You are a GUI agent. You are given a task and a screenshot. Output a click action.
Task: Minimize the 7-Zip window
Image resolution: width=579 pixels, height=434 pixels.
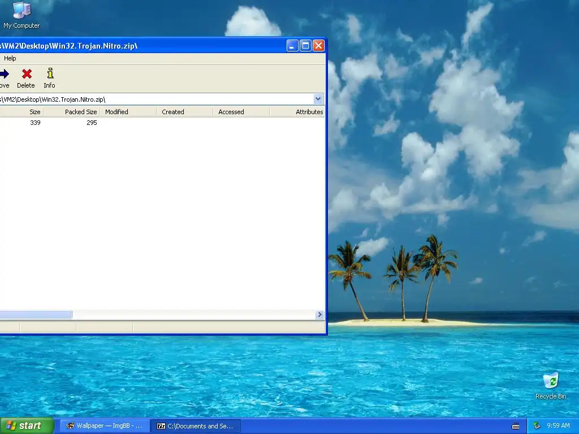pyautogui.click(x=292, y=46)
